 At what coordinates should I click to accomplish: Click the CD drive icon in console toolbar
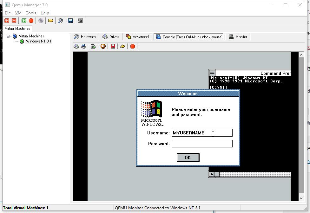click(x=76, y=46)
